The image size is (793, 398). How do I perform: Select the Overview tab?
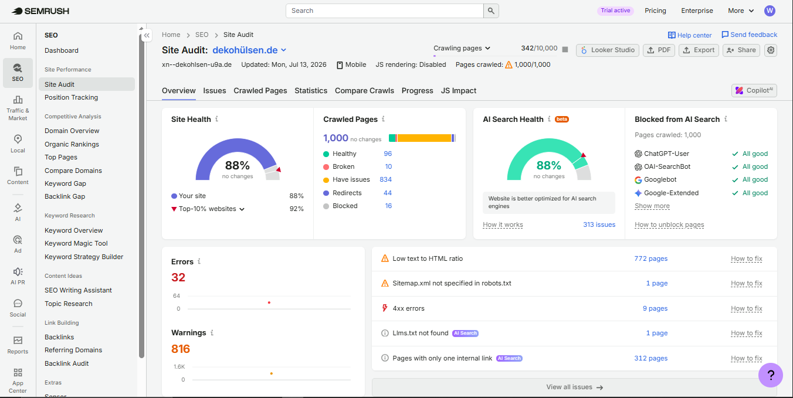click(x=179, y=90)
